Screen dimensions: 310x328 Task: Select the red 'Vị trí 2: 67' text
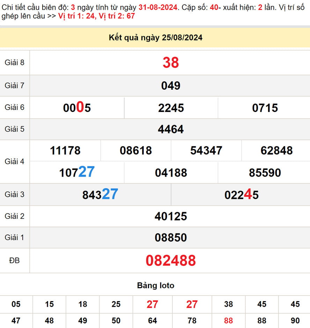click(x=117, y=16)
